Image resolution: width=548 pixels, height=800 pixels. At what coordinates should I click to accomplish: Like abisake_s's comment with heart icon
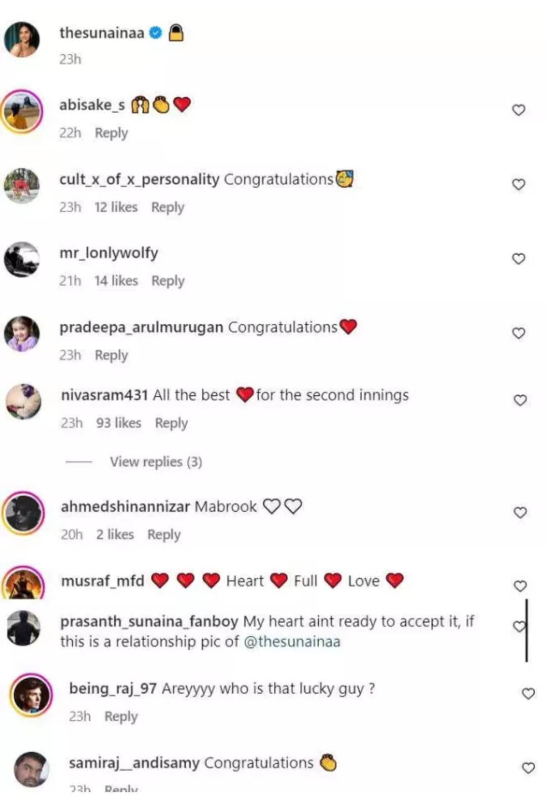click(518, 110)
